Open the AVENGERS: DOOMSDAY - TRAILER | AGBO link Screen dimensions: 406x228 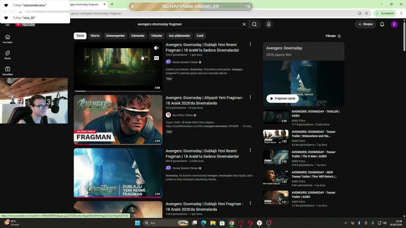pos(316,113)
